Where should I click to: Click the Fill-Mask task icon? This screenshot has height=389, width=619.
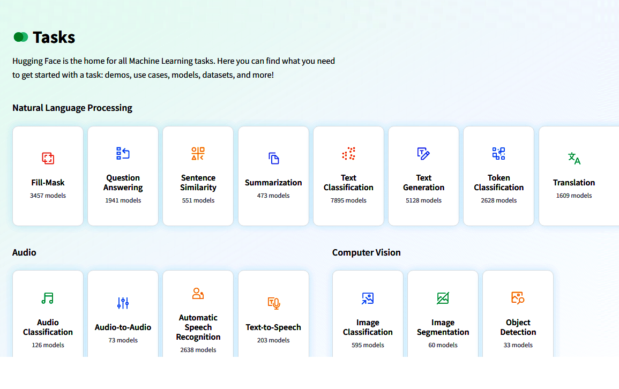click(48, 158)
